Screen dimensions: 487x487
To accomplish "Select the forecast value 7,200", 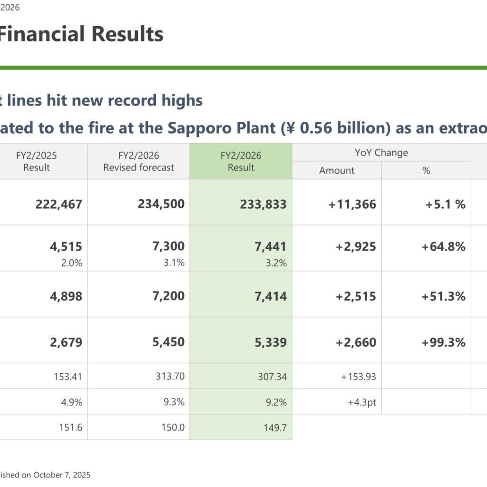I will pos(168,296).
